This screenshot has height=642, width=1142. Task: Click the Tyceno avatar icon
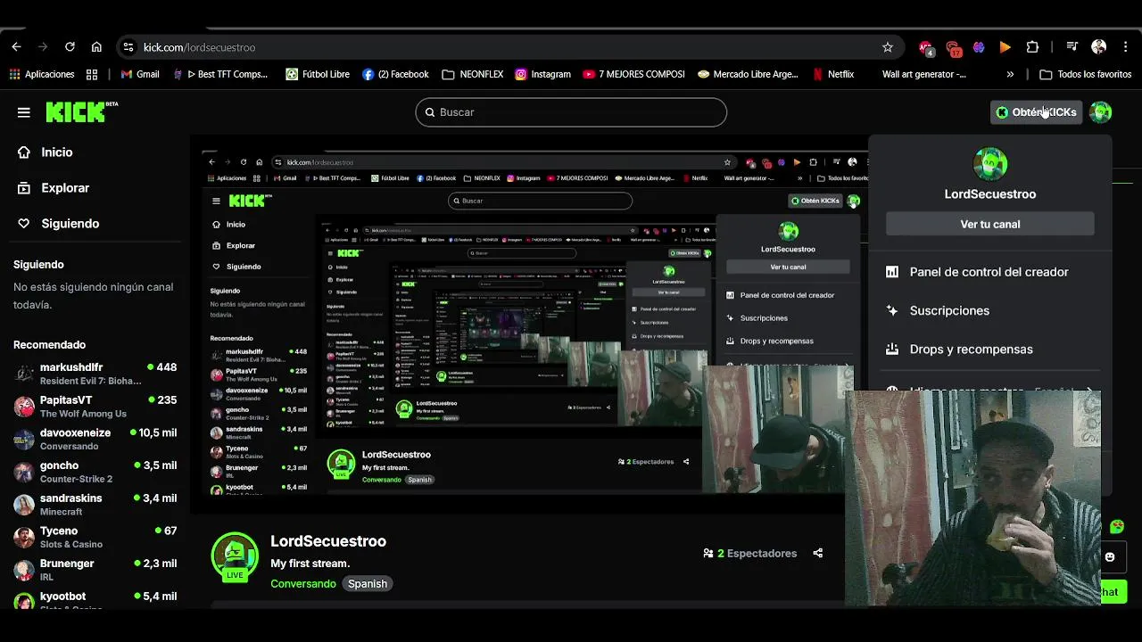point(24,537)
